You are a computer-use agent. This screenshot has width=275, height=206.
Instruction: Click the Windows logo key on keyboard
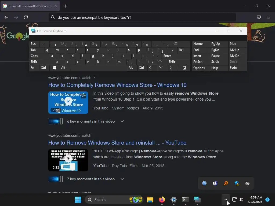54,68
